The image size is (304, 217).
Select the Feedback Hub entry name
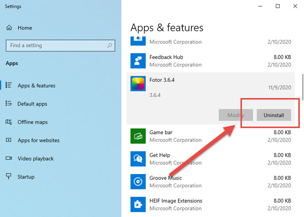point(166,57)
